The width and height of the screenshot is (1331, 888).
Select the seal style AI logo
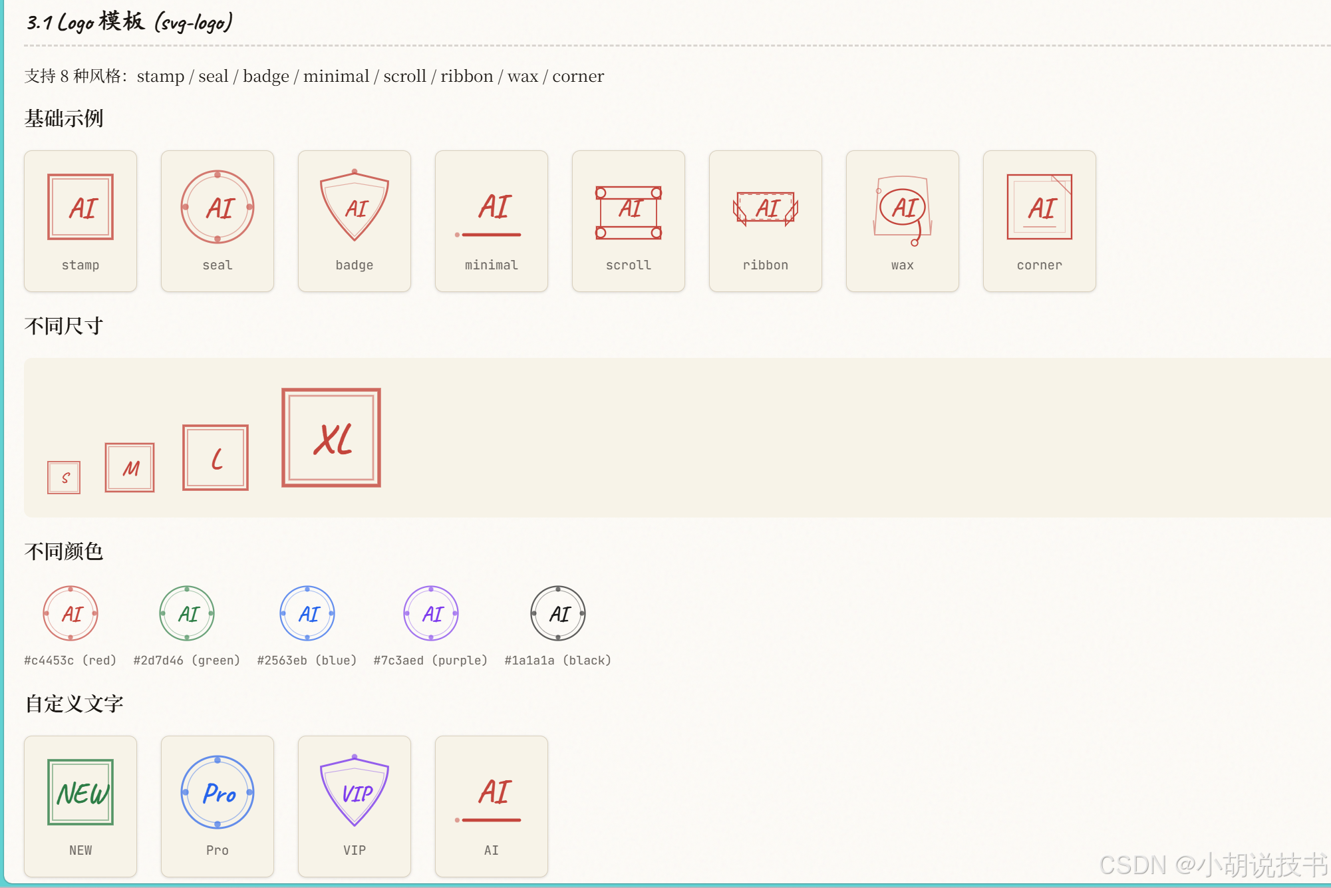tap(218, 207)
